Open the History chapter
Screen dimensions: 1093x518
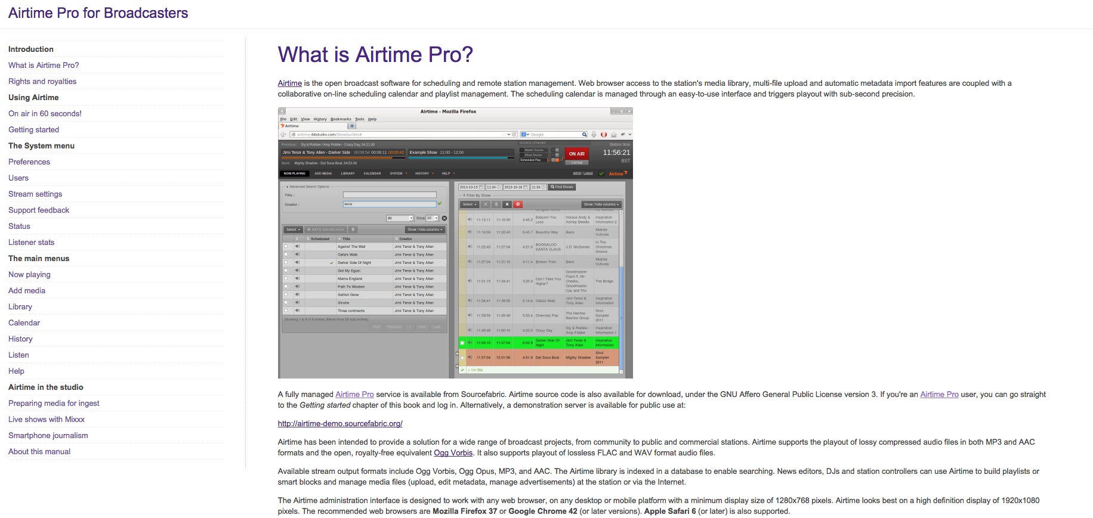pos(20,339)
